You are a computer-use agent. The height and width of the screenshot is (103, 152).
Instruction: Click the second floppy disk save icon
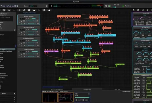(44, 10)
